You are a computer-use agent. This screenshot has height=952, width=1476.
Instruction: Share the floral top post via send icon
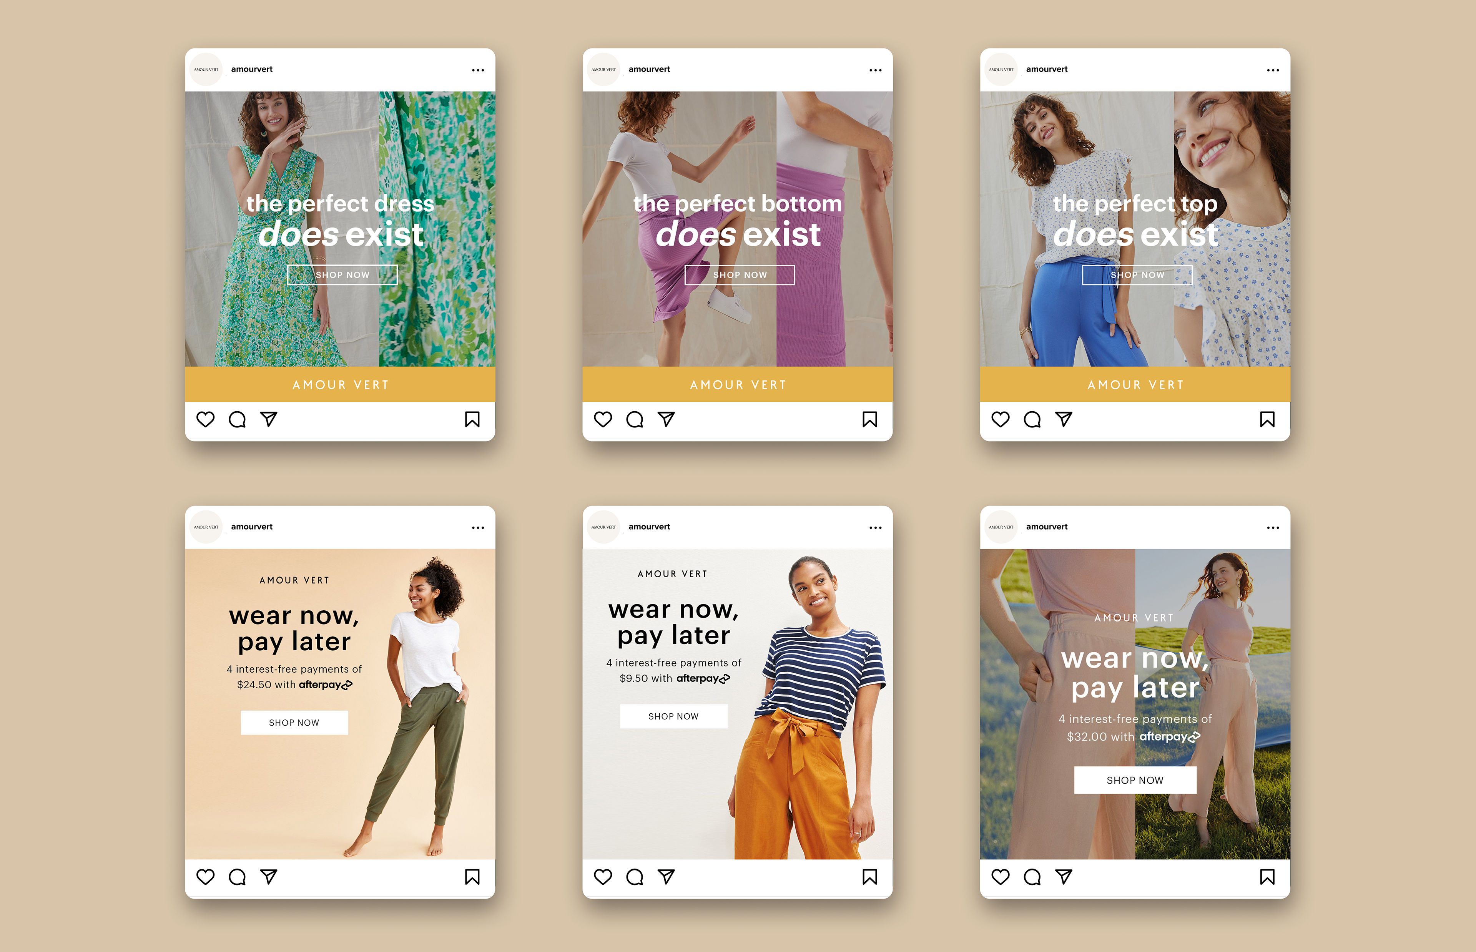pyautogui.click(x=1063, y=420)
